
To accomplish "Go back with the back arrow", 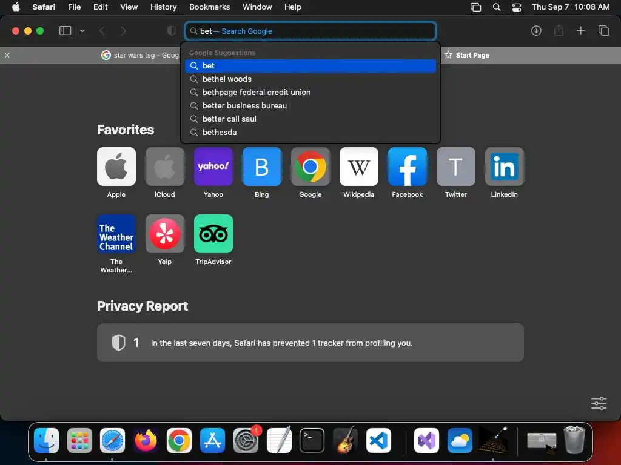I will (102, 31).
